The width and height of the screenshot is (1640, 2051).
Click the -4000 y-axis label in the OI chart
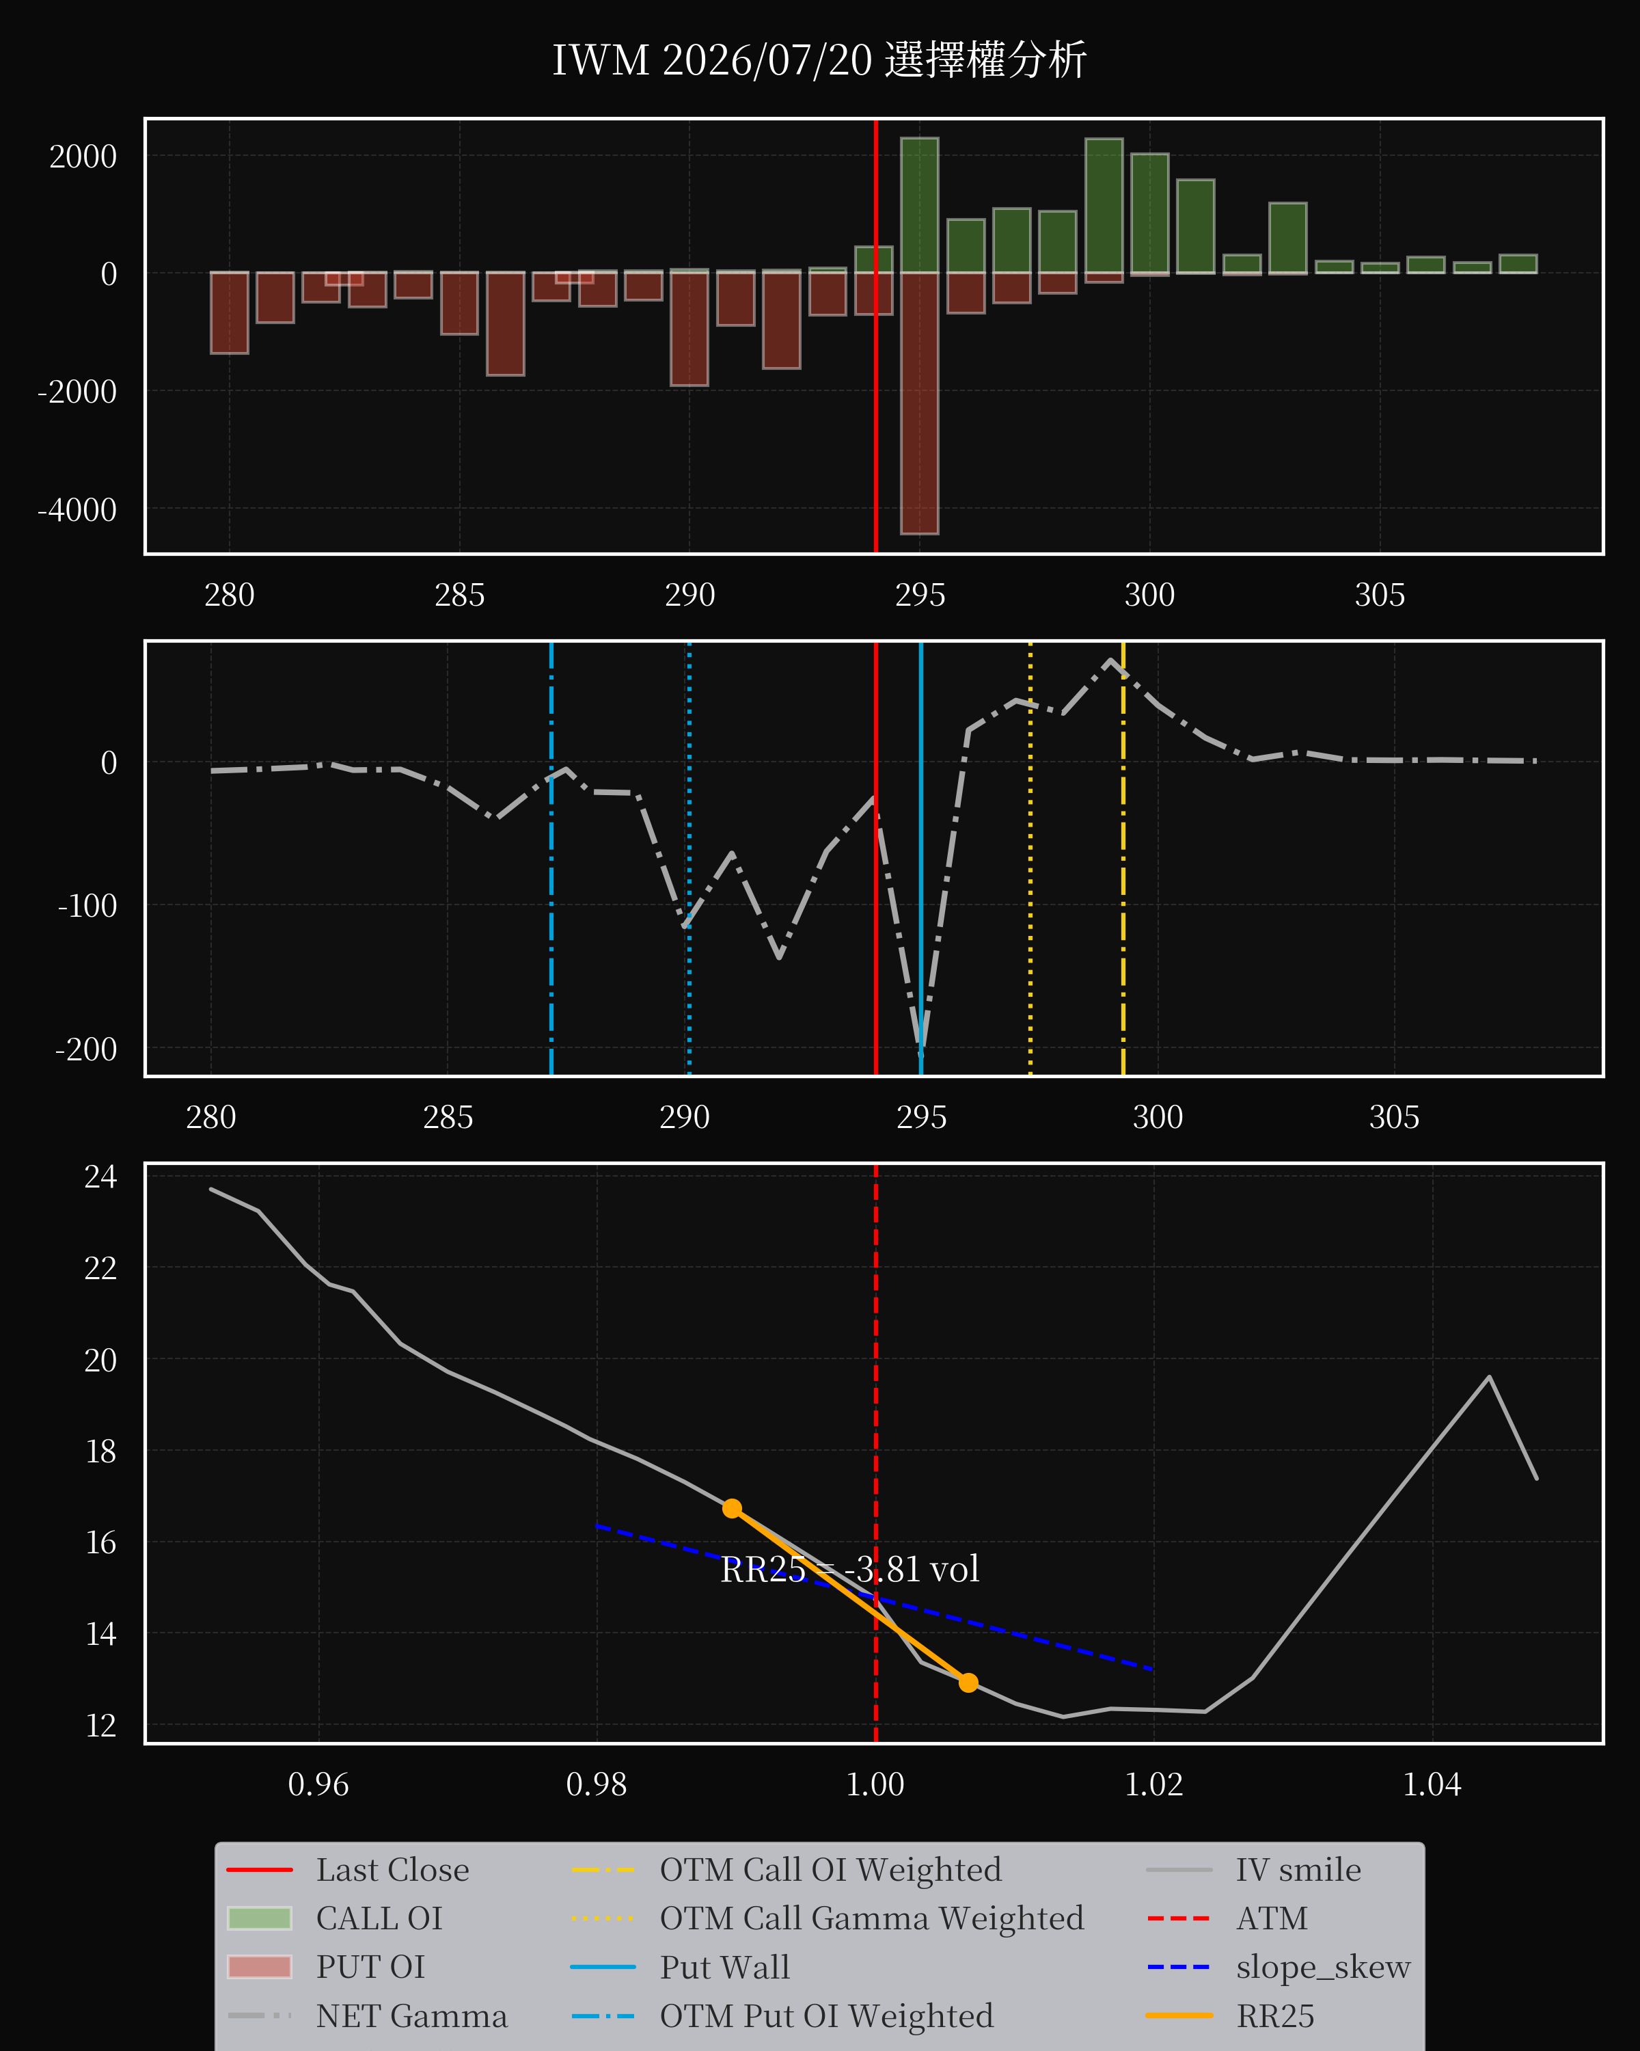[x=77, y=510]
